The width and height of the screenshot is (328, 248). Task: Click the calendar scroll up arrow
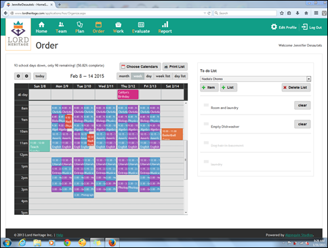186,103
